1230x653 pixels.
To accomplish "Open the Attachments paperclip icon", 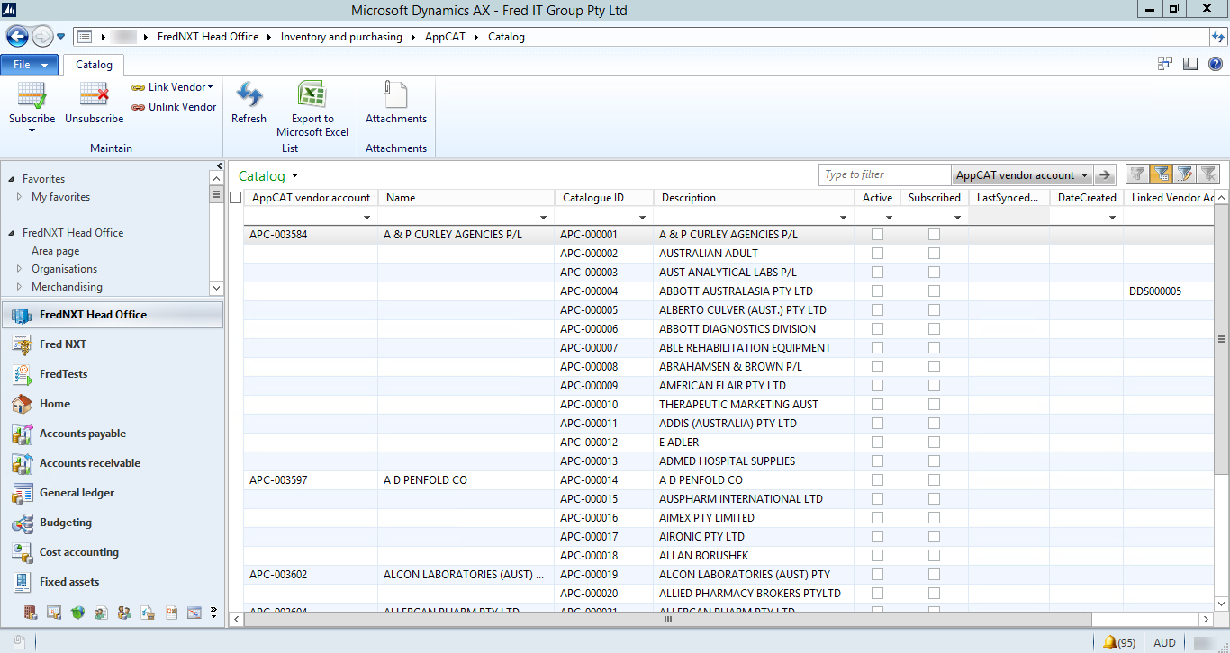I will tap(395, 94).
